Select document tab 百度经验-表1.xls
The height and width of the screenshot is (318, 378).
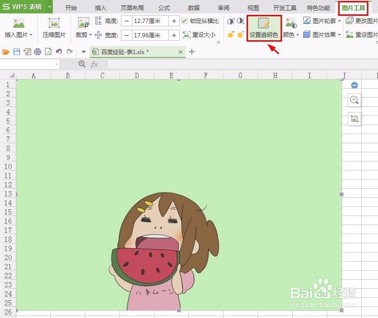[137, 52]
